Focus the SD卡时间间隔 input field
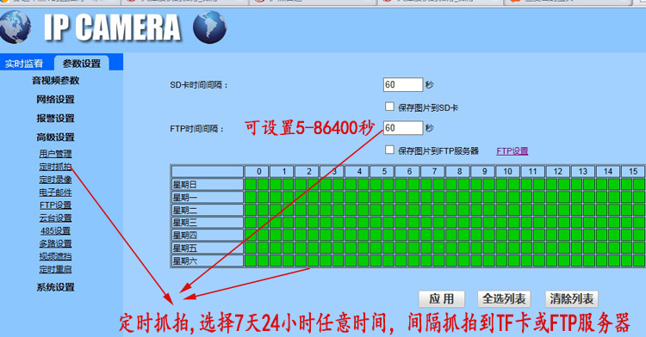The height and width of the screenshot is (337, 646). [x=403, y=84]
